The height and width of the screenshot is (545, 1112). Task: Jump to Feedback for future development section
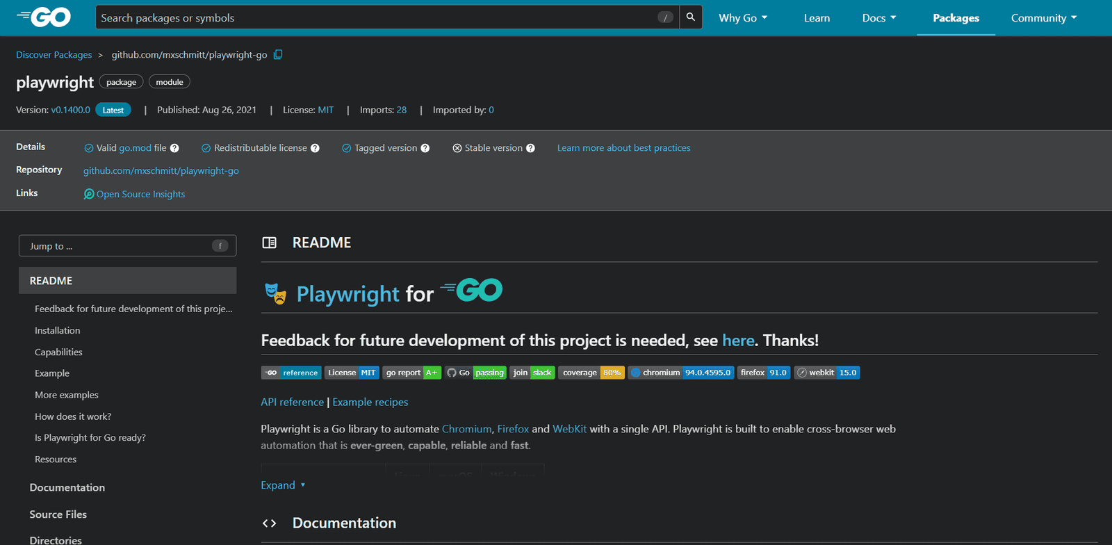[x=133, y=309]
